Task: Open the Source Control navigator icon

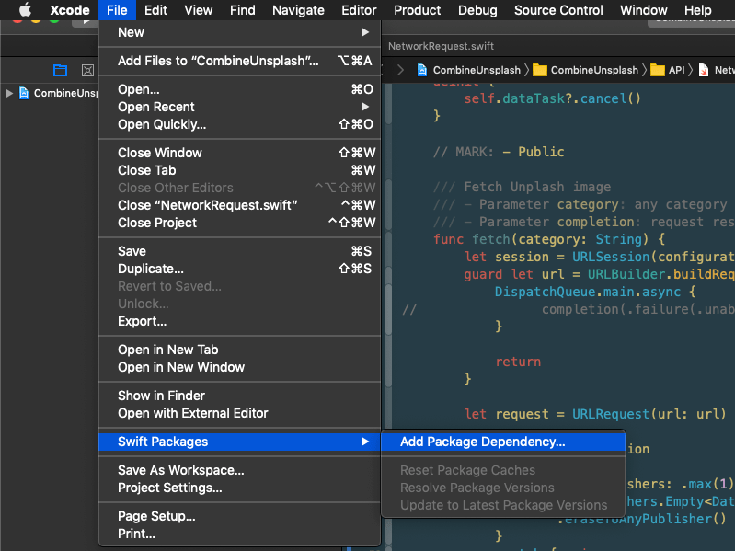Action: [x=87, y=70]
